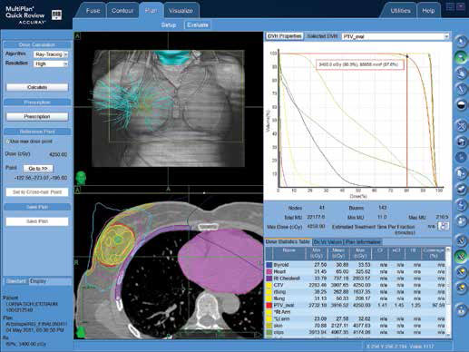Pick the ruler measurement tool
This screenshot has width=469, height=352.
click(x=461, y=89)
